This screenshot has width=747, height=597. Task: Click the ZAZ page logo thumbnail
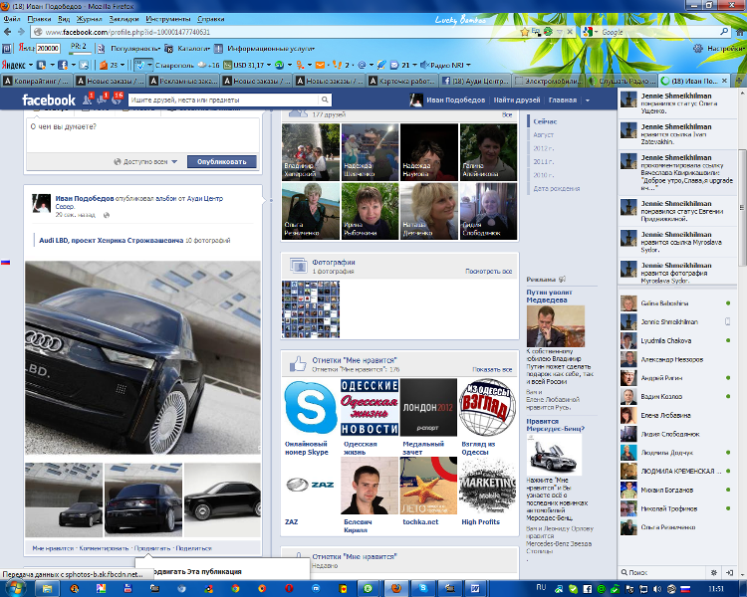pyautogui.click(x=310, y=485)
